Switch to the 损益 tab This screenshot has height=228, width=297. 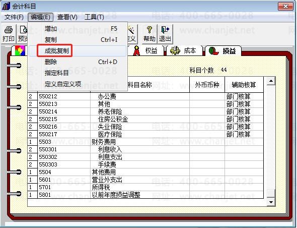223,51
